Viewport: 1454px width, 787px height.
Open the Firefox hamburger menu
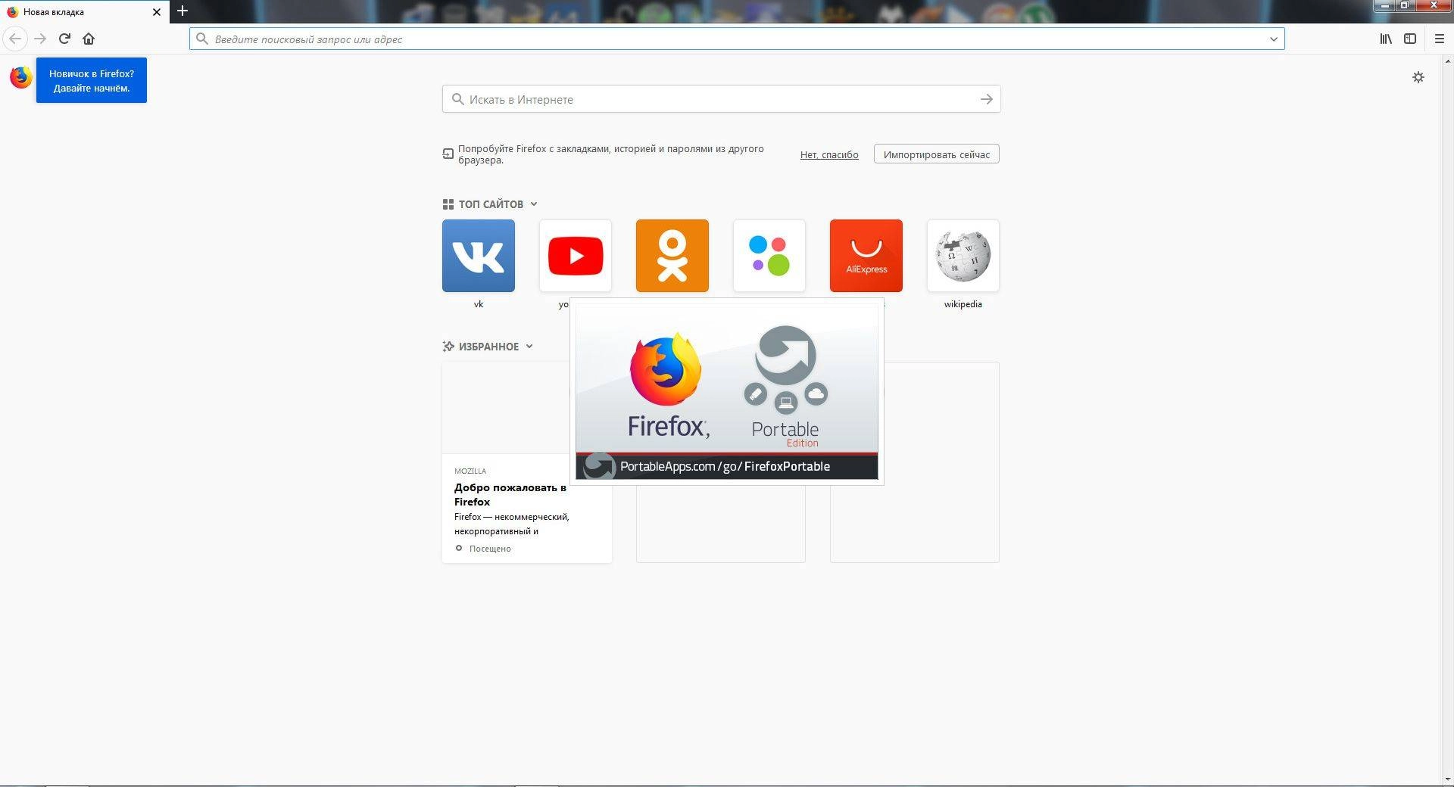point(1440,39)
